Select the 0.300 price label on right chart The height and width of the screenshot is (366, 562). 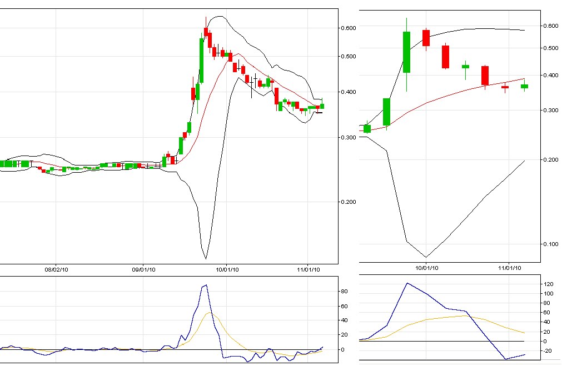point(551,111)
